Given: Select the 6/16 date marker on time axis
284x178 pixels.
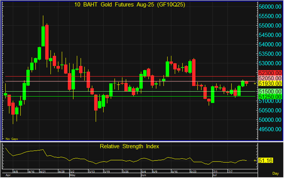Looking at the screenshot, I should 174,171.
